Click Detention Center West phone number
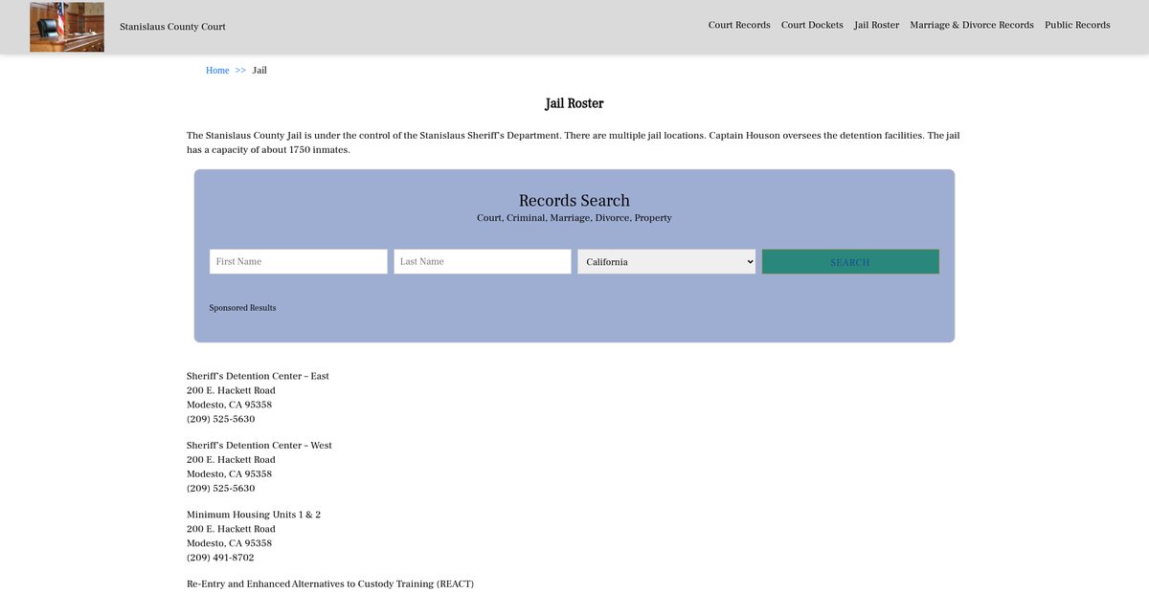Viewport: 1149px width, 593px height. click(x=220, y=489)
